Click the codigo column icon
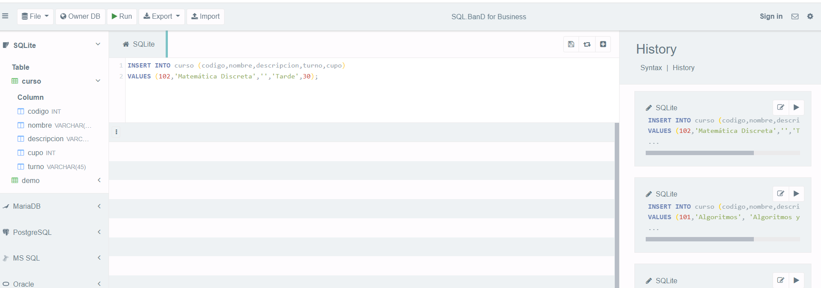821x288 pixels. pyautogui.click(x=20, y=112)
